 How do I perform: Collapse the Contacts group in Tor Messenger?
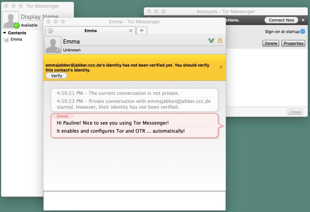[x=5, y=33]
